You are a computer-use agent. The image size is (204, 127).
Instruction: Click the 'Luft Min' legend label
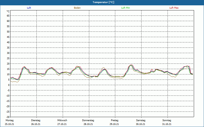(x=125, y=8)
